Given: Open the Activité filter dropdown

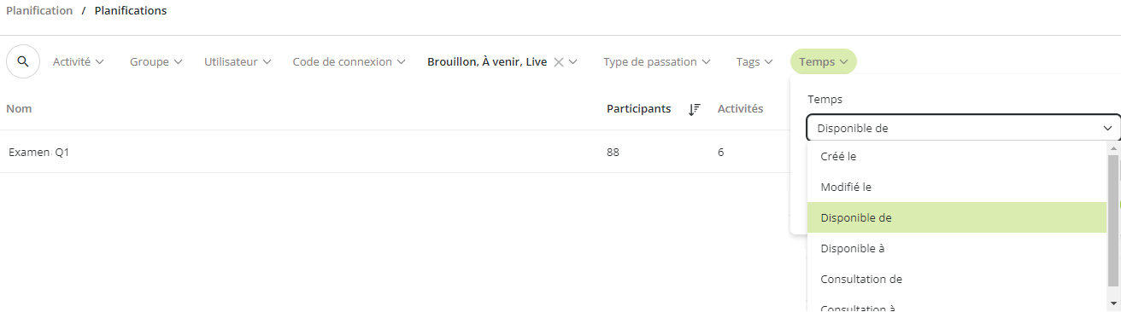Looking at the screenshot, I should click(x=79, y=62).
